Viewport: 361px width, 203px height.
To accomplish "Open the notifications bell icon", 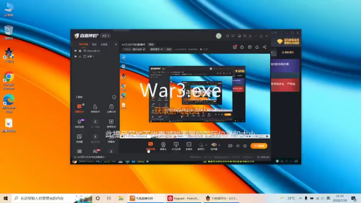I will pyautogui.click(x=257, y=47).
